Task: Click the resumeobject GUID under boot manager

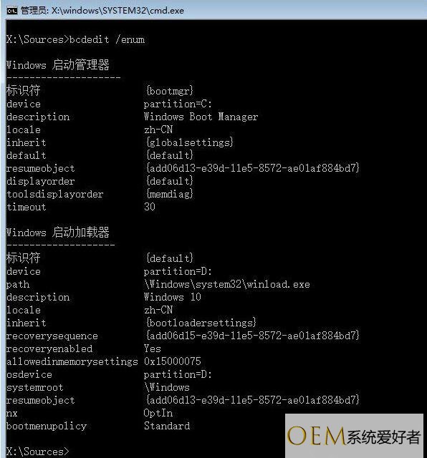Action: [252, 168]
